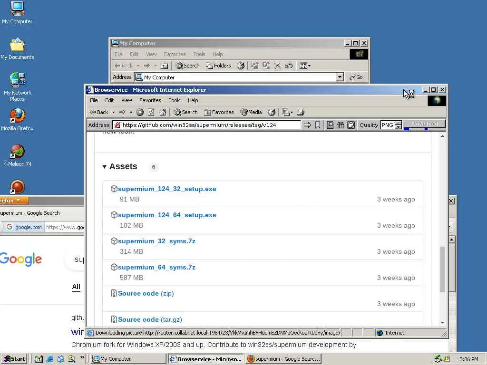Screen dimensions: 487x365
Task: Open Favorites from Browservice toolbar
Action: tap(219, 112)
